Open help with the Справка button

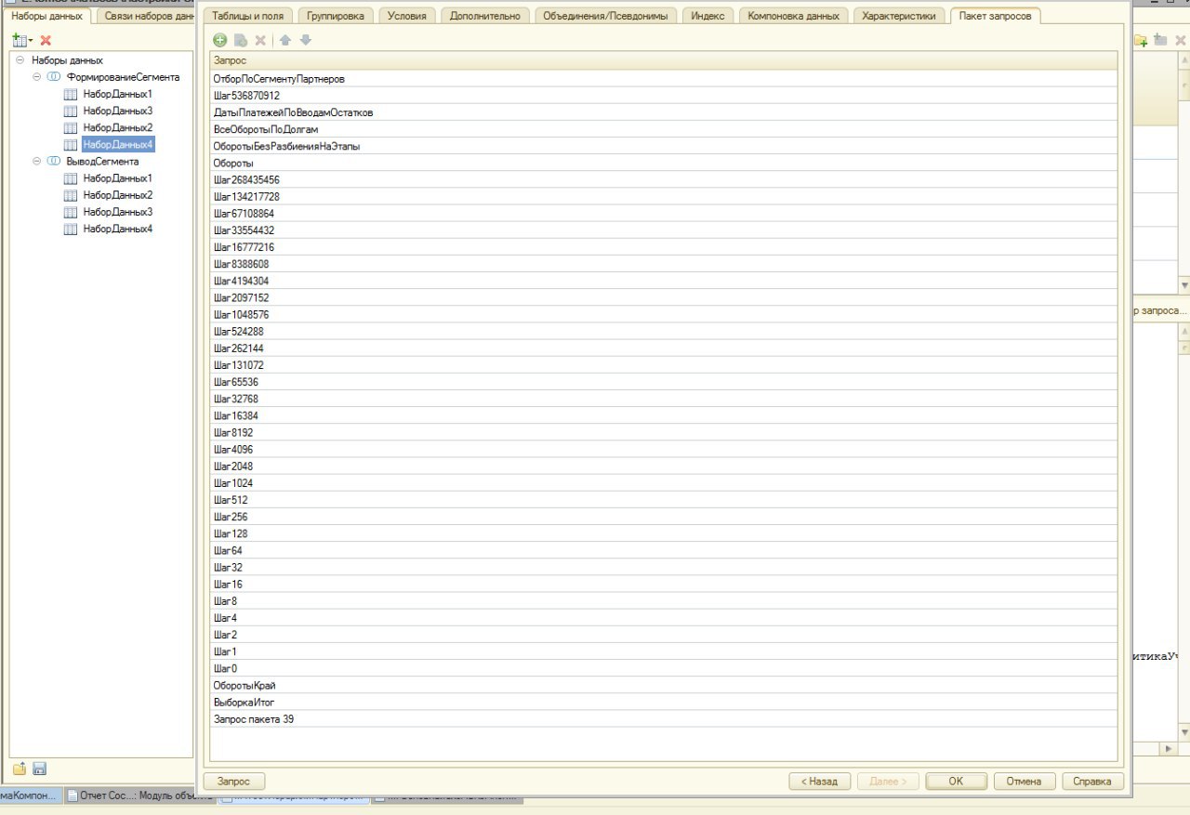[1092, 782]
